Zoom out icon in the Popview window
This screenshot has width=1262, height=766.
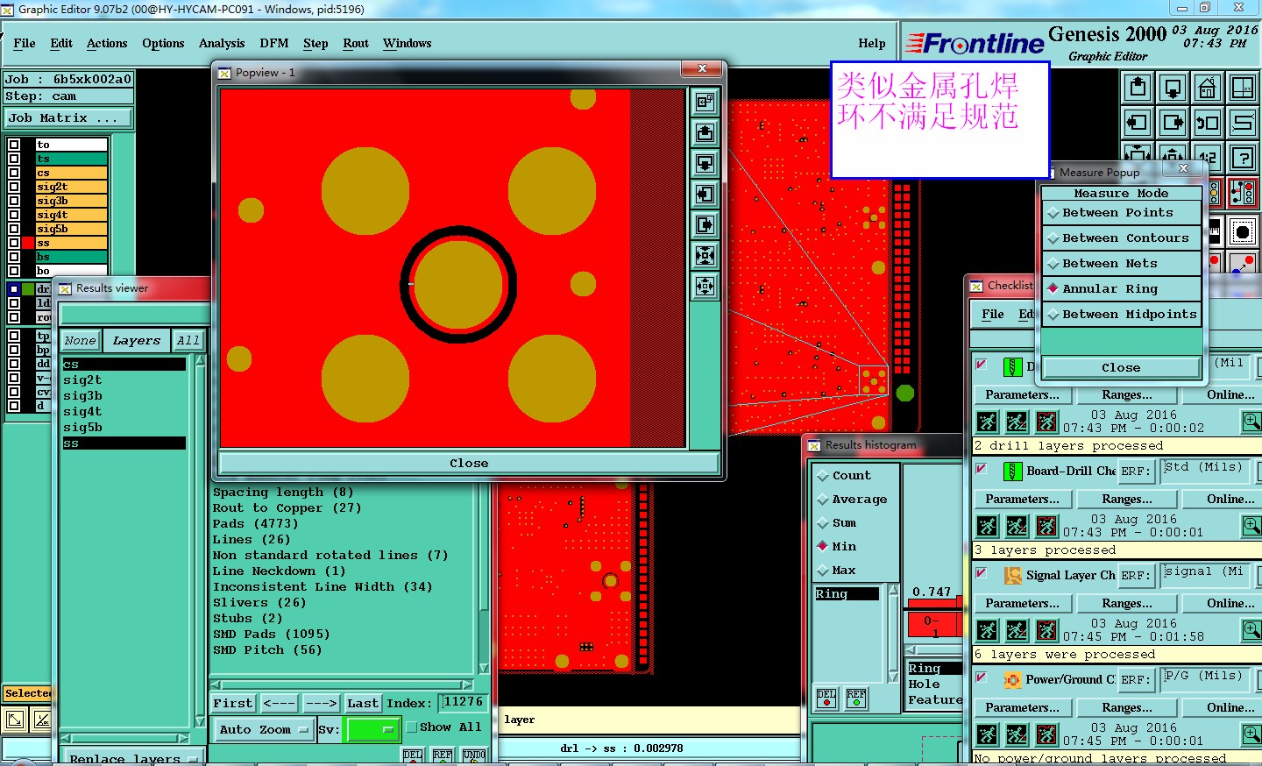click(x=705, y=287)
